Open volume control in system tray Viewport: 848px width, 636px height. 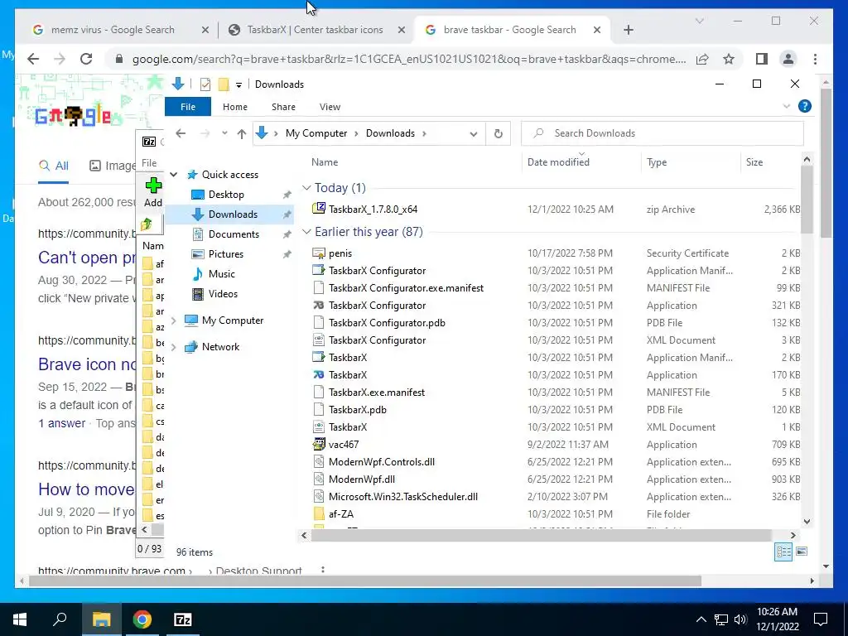tap(741, 619)
